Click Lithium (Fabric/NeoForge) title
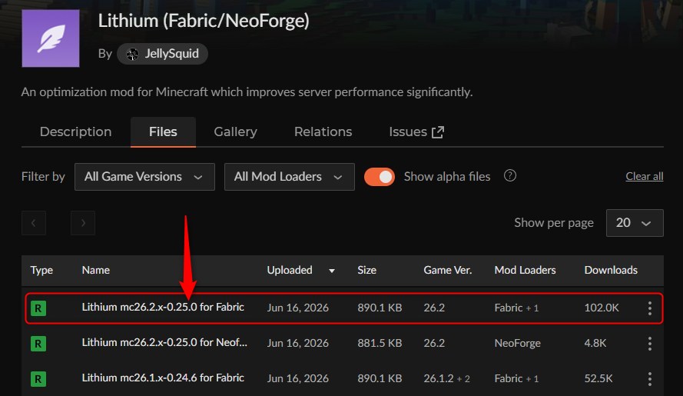Image resolution: width=683 pixels, height=396 pixels. point(204,21)
